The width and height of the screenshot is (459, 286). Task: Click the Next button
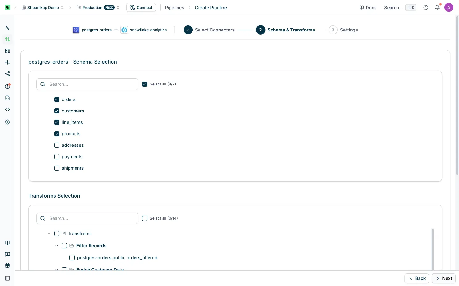(x=444, y=278)
